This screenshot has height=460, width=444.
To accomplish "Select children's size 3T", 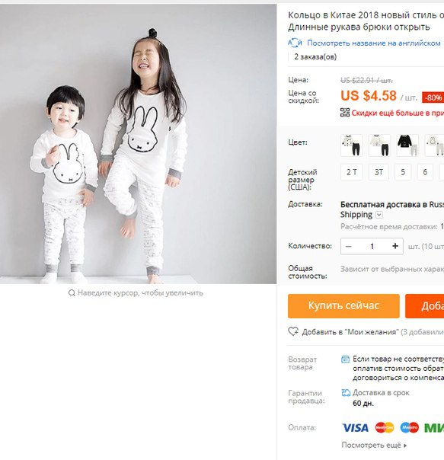I will pyautogui.click(x=379, y=172).
